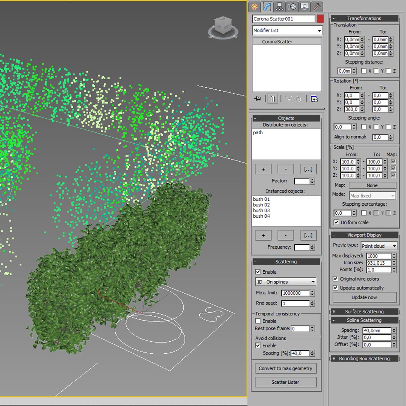Toggle Original wire colors checkbox
Screen dimensions: 406x406
[x=335, y=279]
